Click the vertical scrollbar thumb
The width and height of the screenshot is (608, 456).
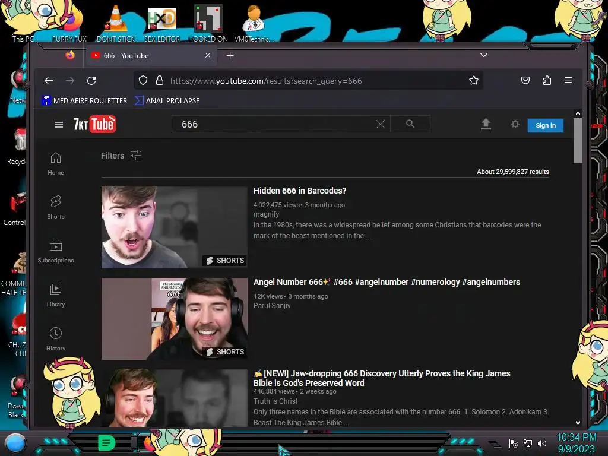pos(578,141)
